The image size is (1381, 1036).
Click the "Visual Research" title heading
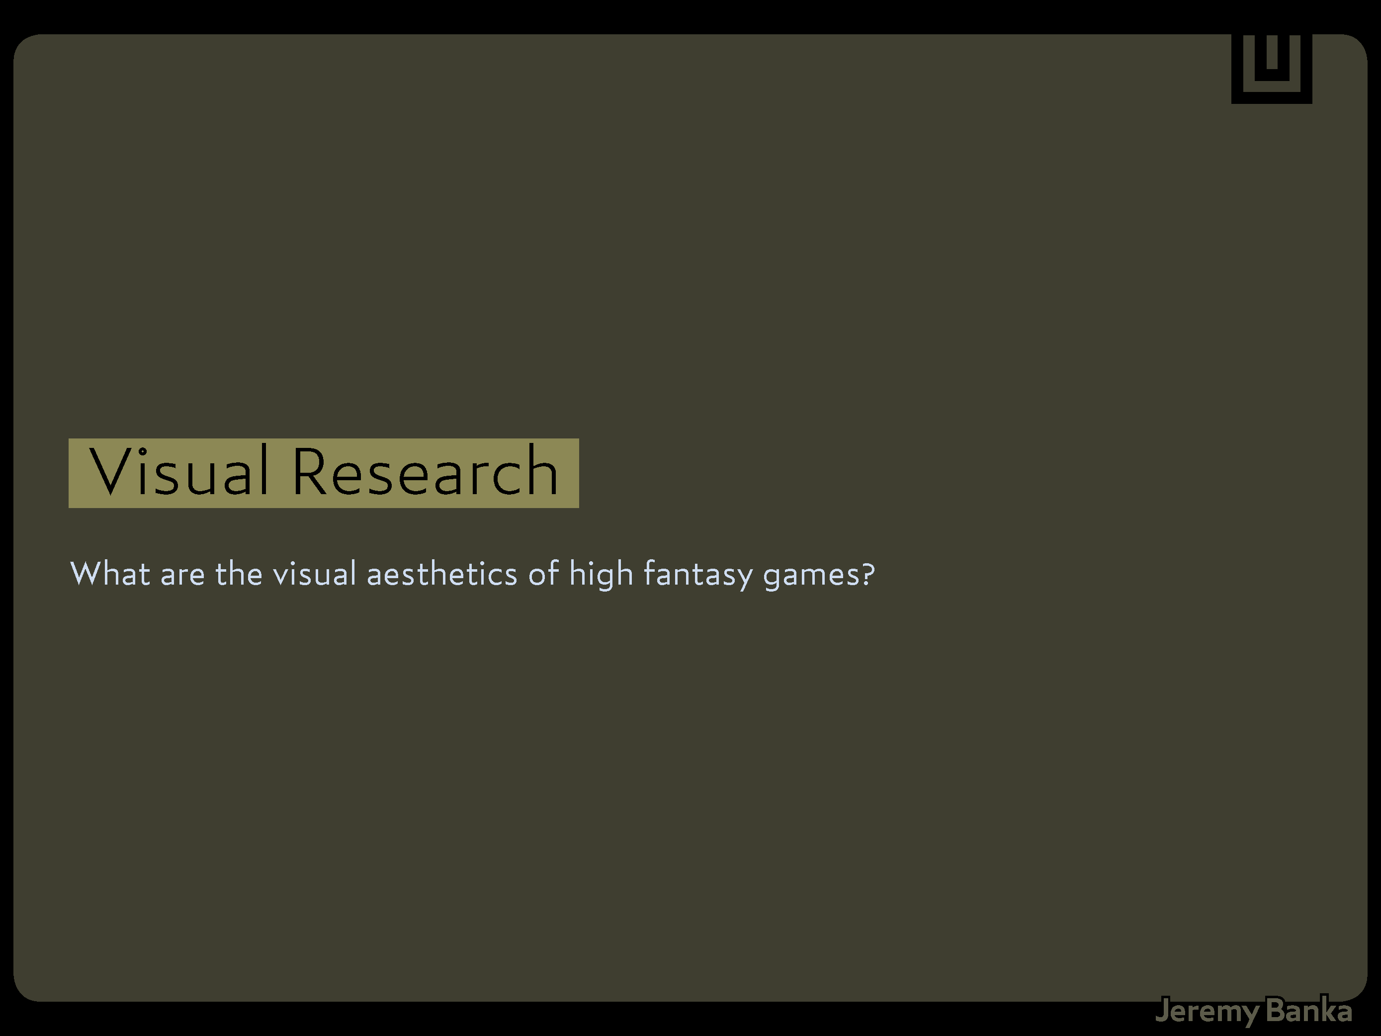tap(324, 473)
